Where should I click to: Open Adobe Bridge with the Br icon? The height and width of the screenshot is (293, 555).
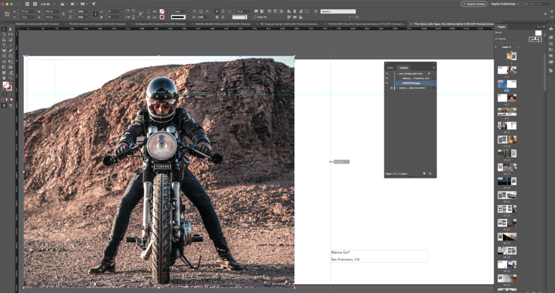(28, 4)
